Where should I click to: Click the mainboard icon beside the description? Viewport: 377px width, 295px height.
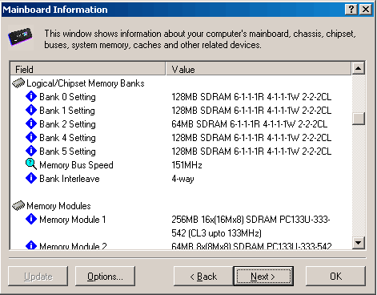(20, 37)
